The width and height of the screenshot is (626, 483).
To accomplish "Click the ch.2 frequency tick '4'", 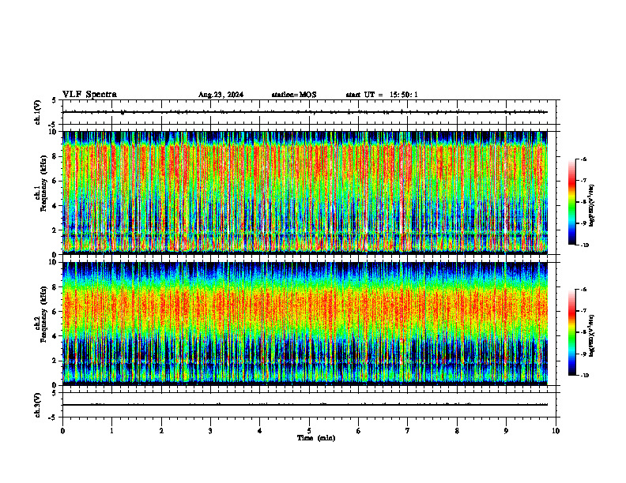I will 55,336.
